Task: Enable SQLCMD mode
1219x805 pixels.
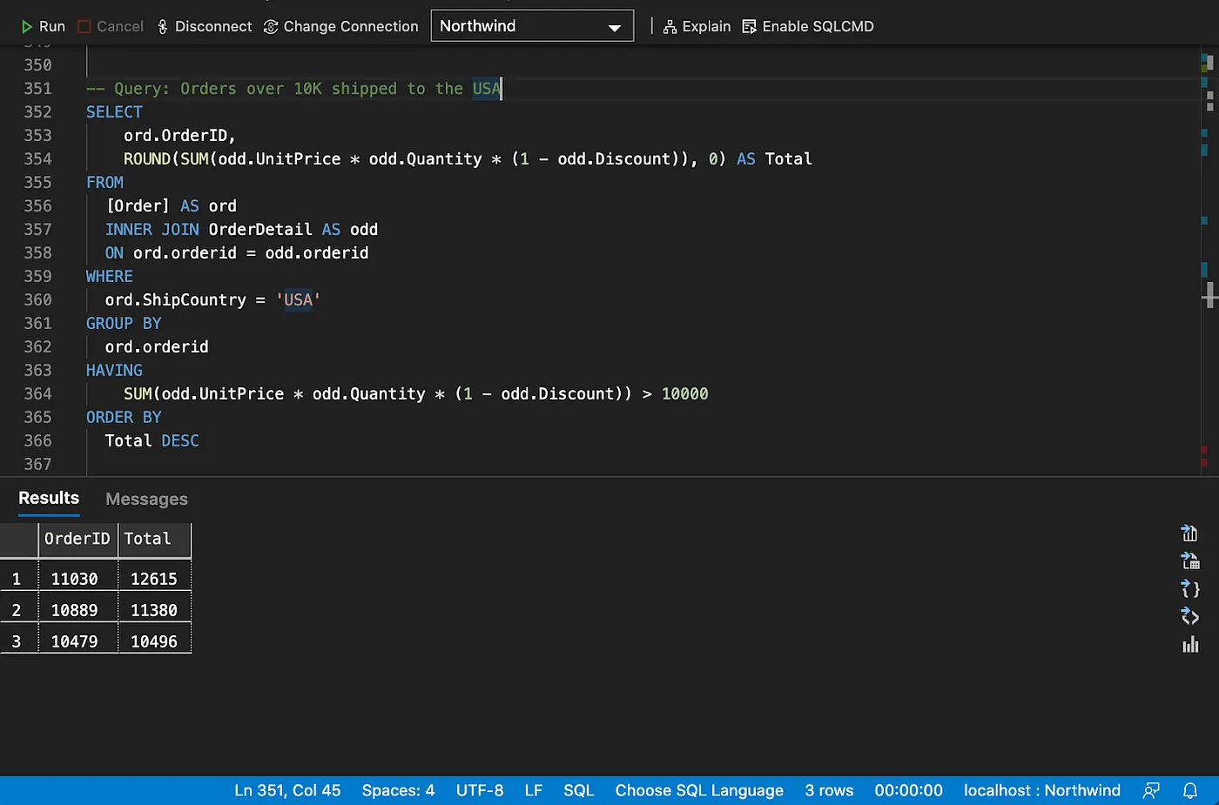Action: pos(808,26)
